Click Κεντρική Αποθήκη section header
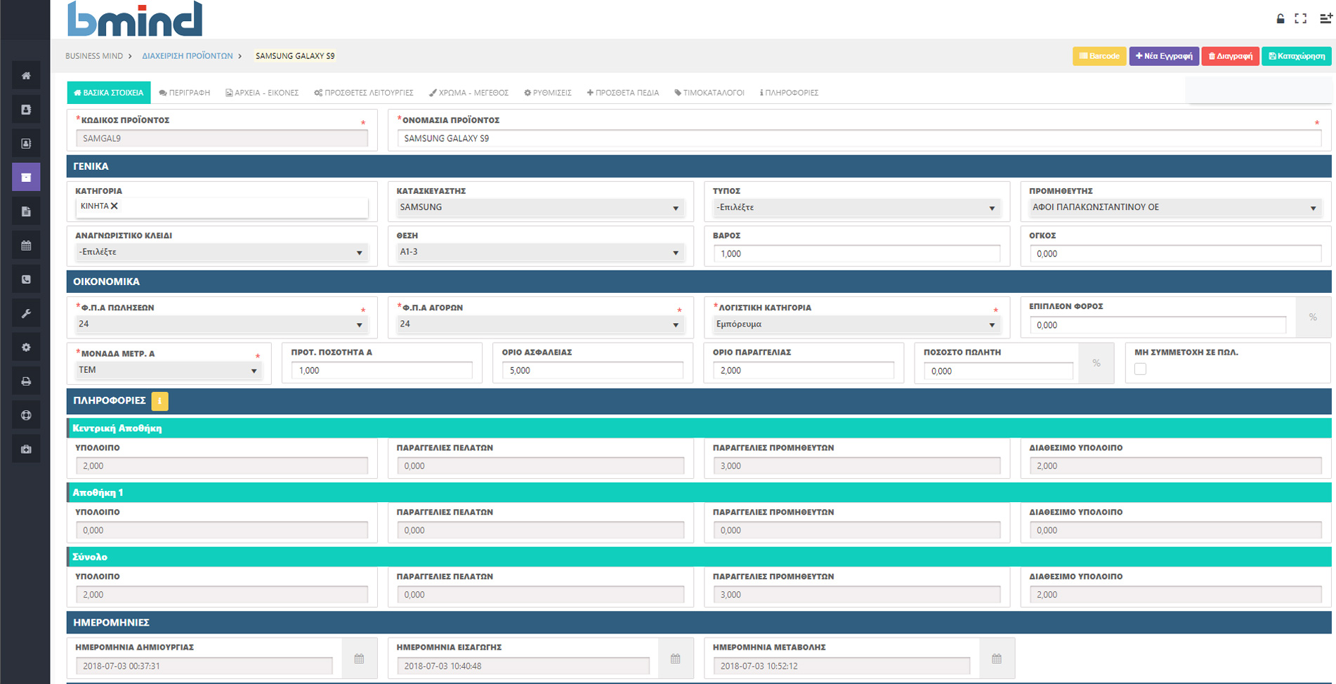The image size is (1336, 684). click(x=699, y=428)
